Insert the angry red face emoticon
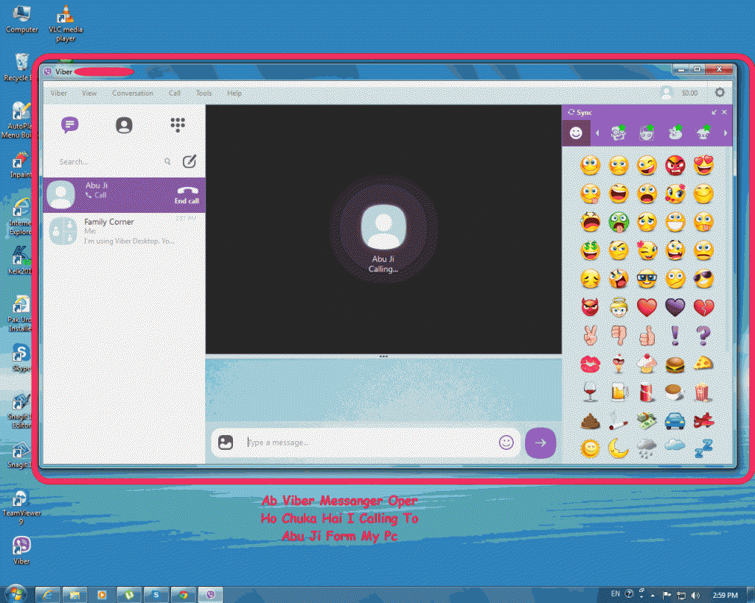 (x=675, y=166)
